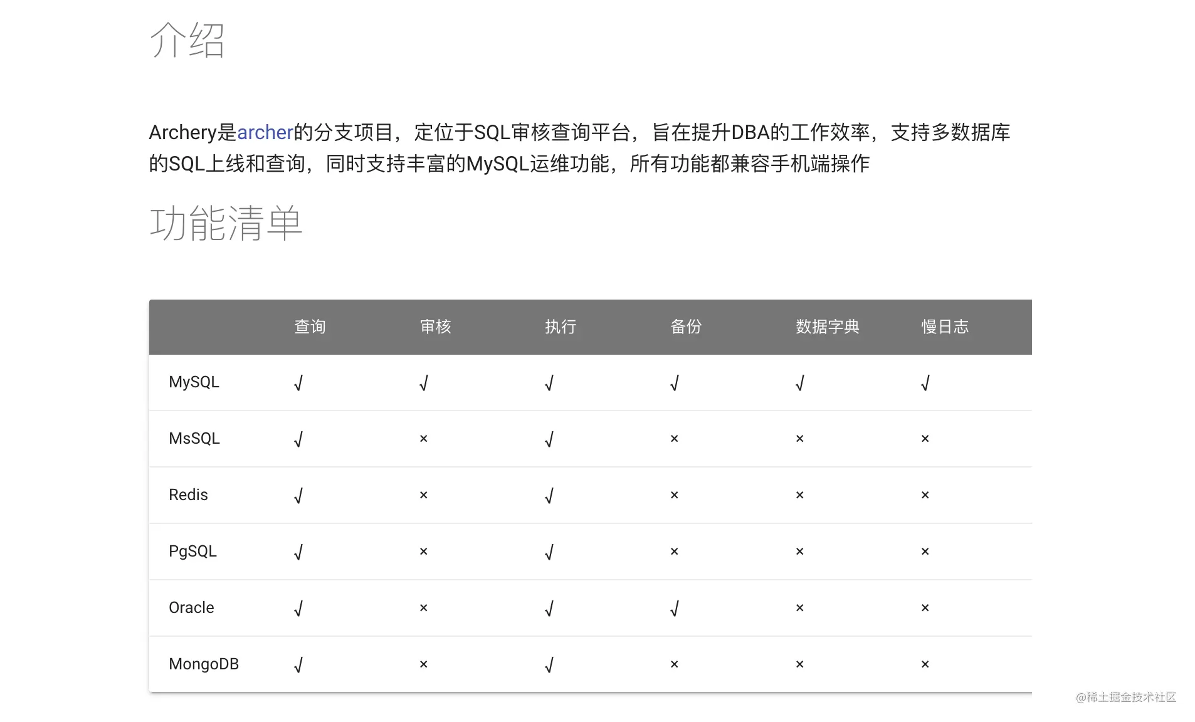Image resolution: width=1195 pixels, height=722 pixels.
Task: Click the MongoDB 备份 cross mark
Action: (675, 664)
